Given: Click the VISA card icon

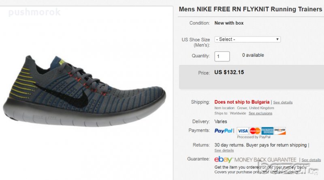Looking at the screenshot, I should pos(243,131).
